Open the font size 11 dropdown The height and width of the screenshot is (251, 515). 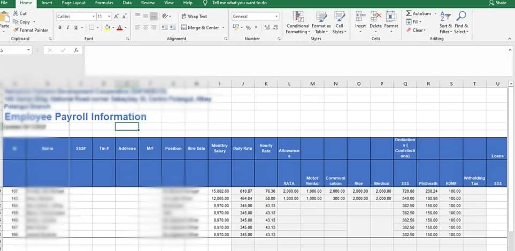(x=110, y=17)
